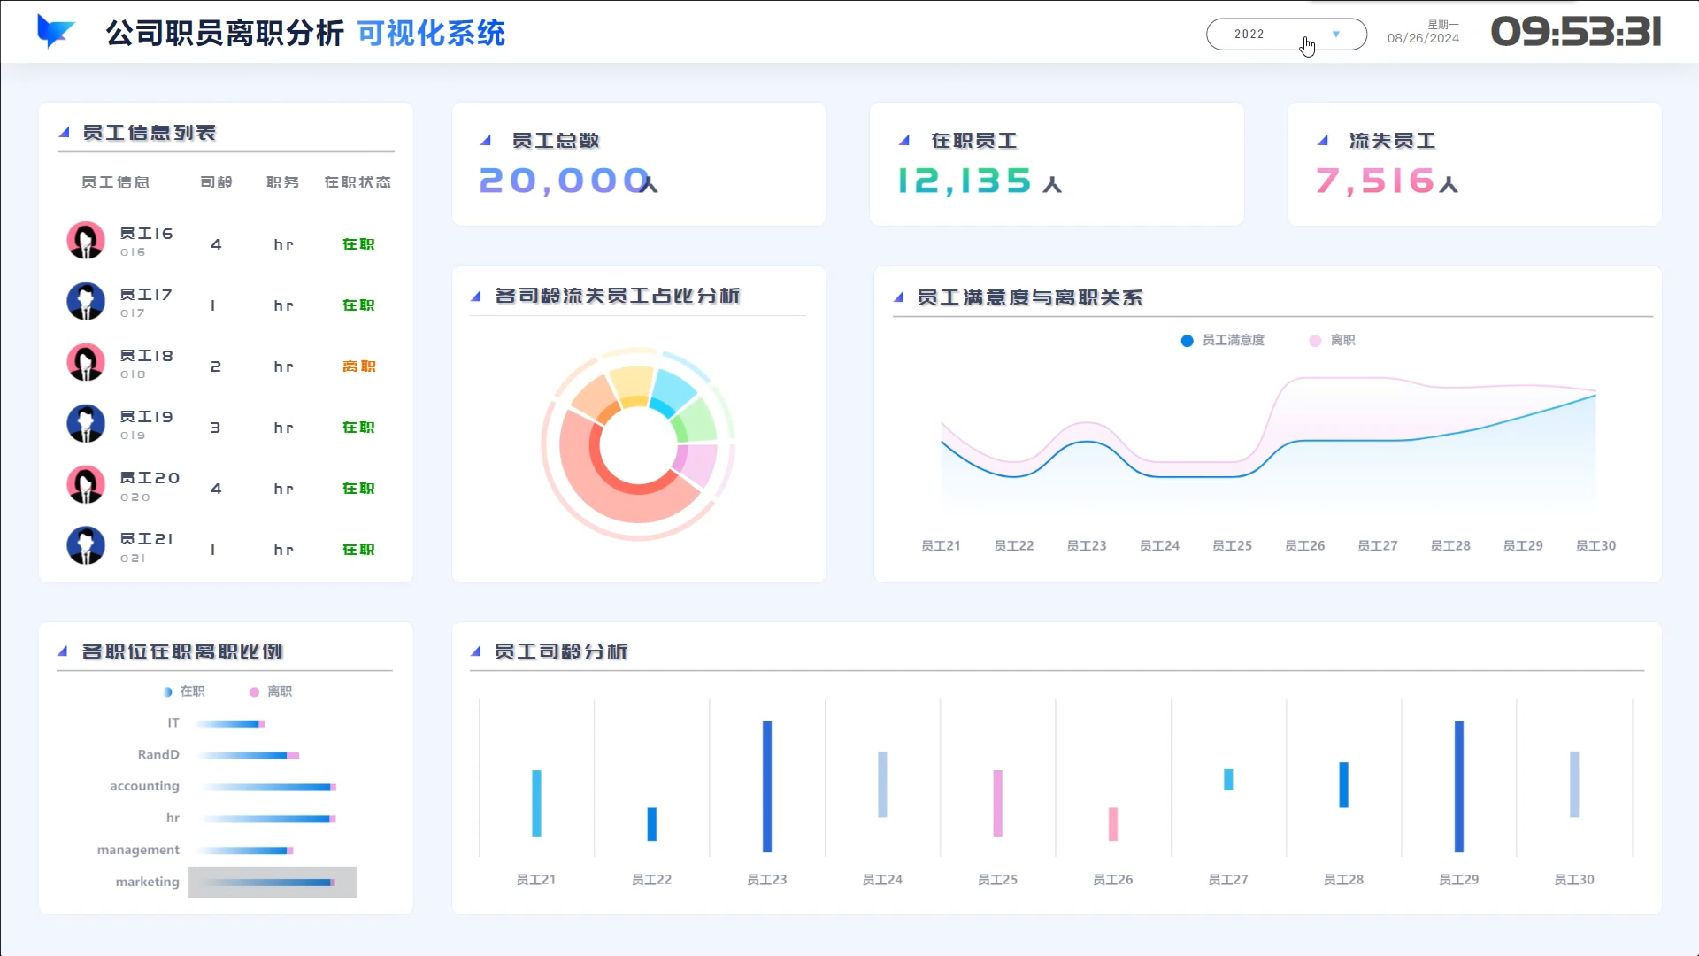
Task: Click avatar of employee 019
Action: click(x=86, y=423)
